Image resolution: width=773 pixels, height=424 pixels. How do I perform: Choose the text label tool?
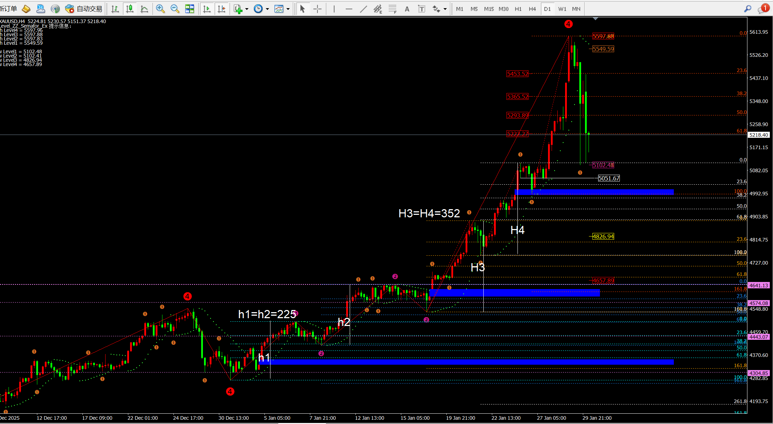[x=422, y=9]
